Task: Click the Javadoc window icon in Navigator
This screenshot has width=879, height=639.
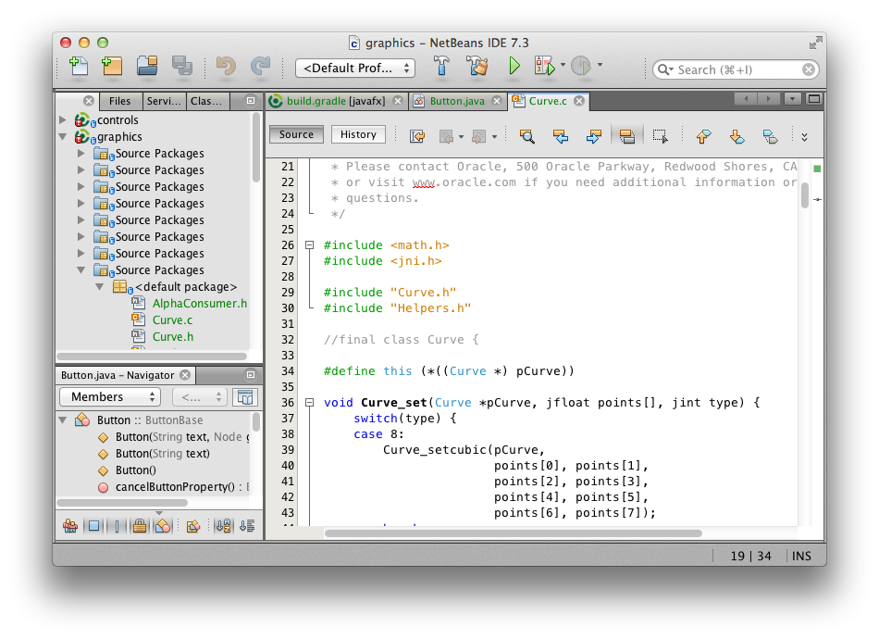Action: [x=245, y=397]
